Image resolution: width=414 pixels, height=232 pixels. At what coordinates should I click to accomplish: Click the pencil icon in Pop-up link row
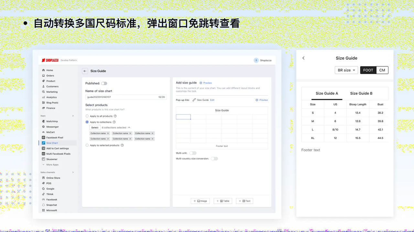[194, 100]
